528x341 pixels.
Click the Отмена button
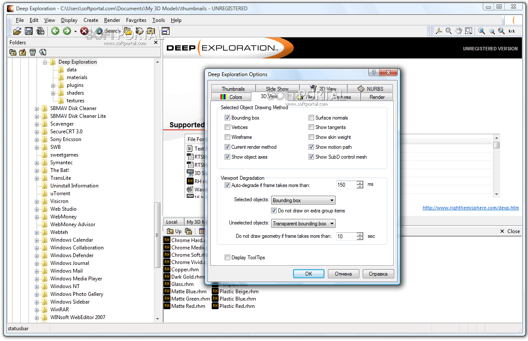343,274
